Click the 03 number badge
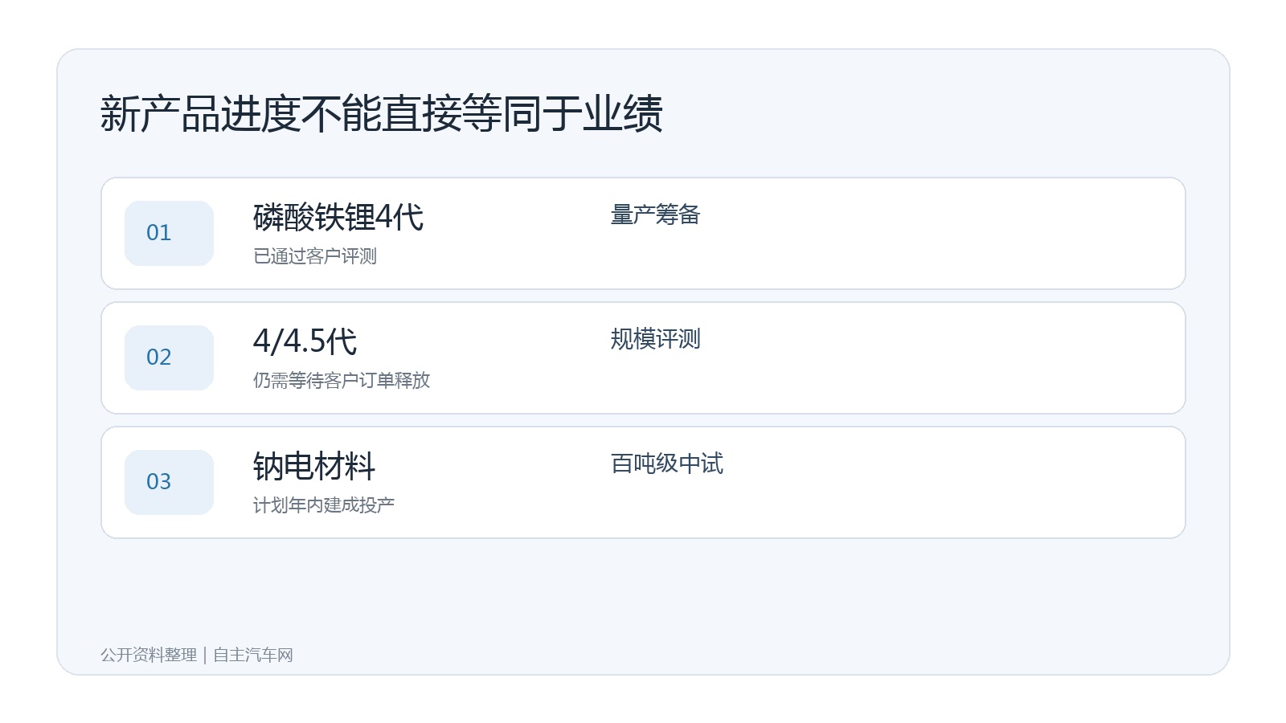 [169, 482]
